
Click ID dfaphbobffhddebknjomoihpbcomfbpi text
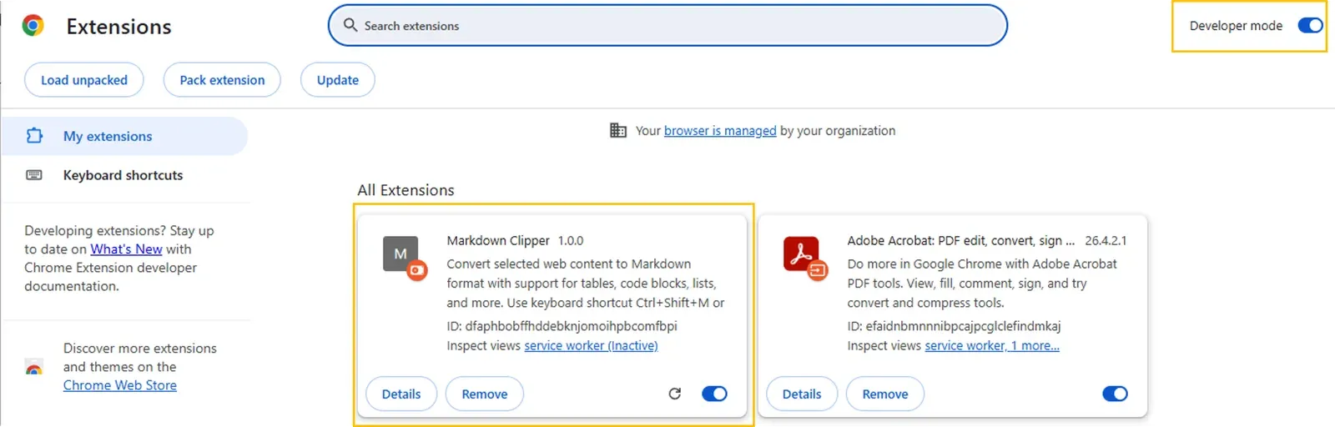[x=562, y=326]
